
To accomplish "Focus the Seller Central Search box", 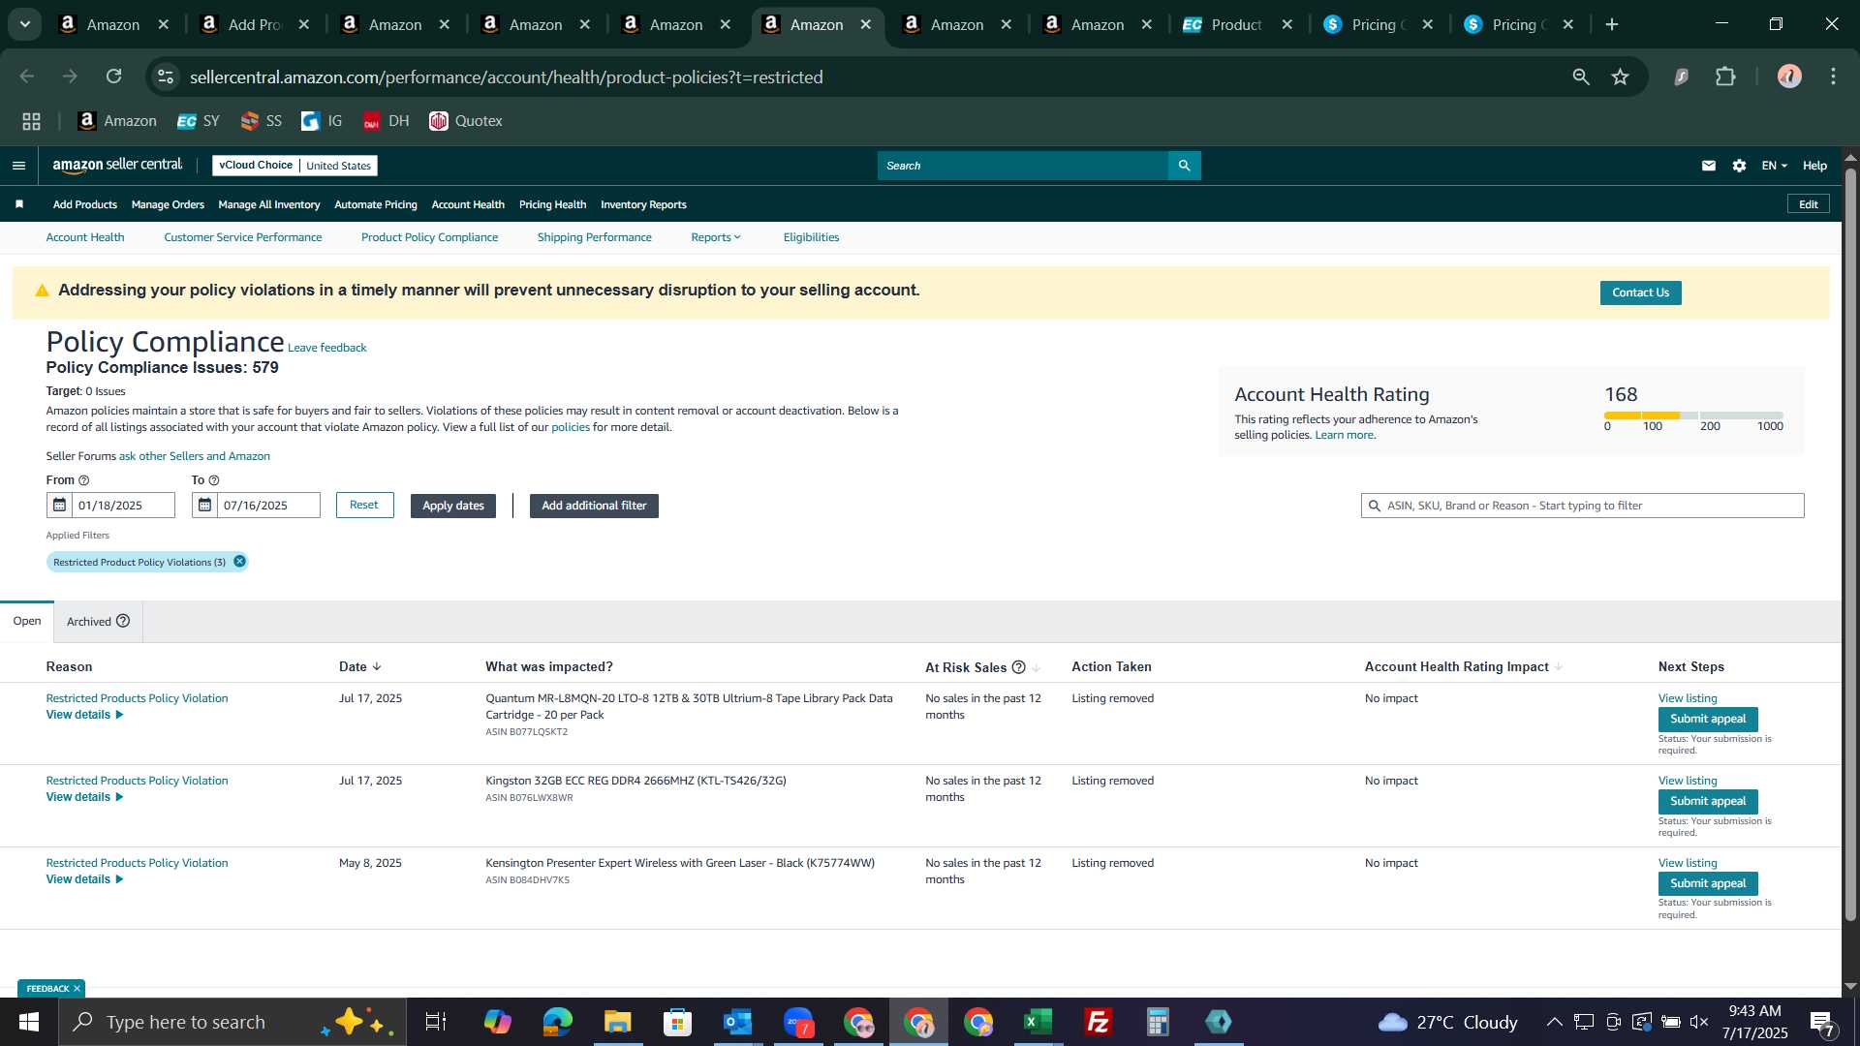I will coord(1023,166).
